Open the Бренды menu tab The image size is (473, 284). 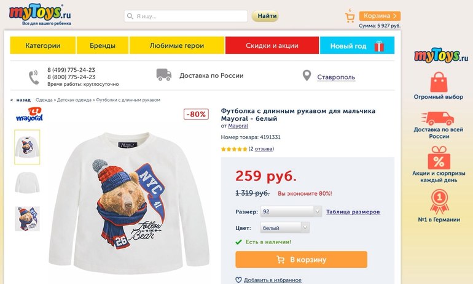(x=103, y=45)
